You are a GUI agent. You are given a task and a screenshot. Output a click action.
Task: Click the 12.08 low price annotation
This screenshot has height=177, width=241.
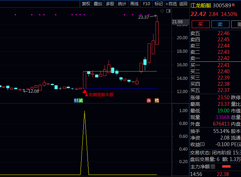pyautogui.click(x=33, y=91)
